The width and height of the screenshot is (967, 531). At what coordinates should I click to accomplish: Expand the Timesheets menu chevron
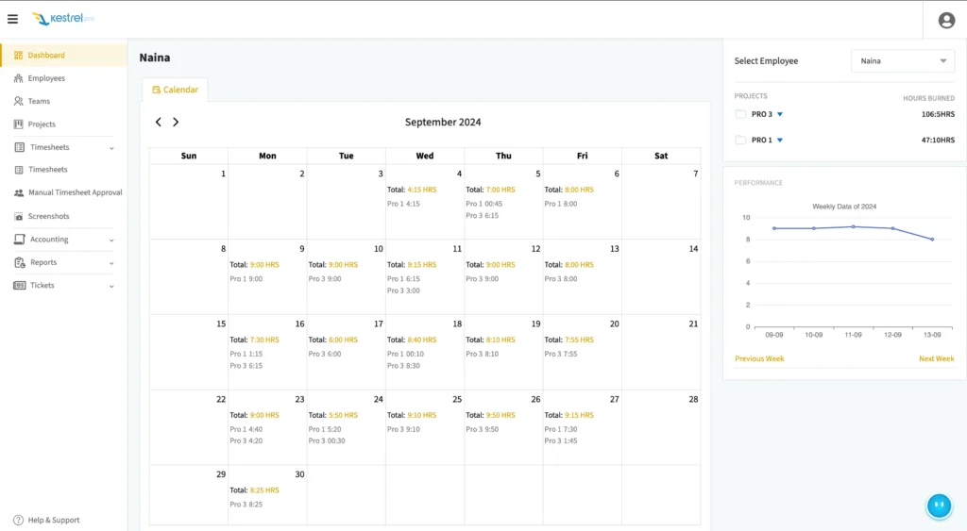[111, 148]
